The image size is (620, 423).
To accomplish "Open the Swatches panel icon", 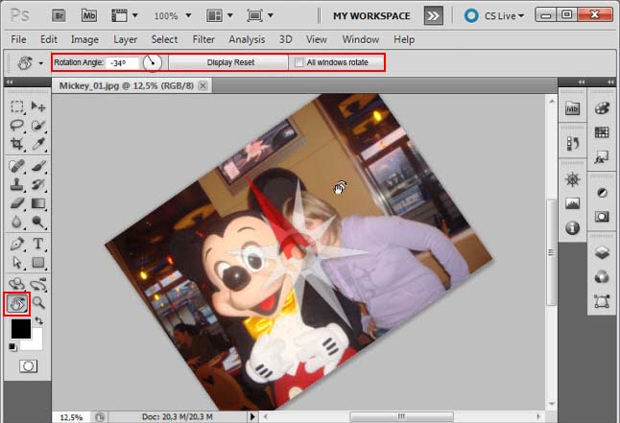I will click(x=602, y=132).
